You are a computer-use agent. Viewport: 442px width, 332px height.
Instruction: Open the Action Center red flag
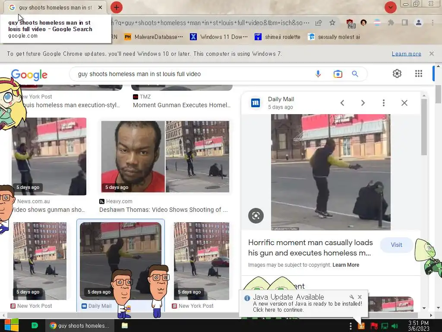(x=374, y=326)
